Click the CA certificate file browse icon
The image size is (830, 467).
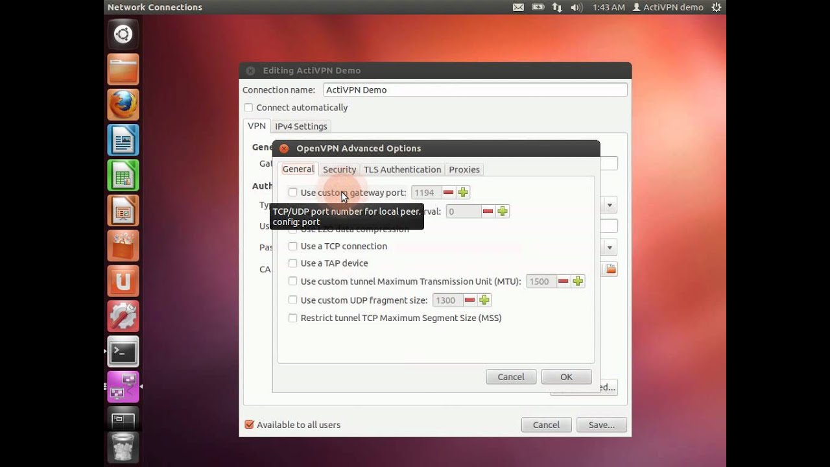pos(610,269)
